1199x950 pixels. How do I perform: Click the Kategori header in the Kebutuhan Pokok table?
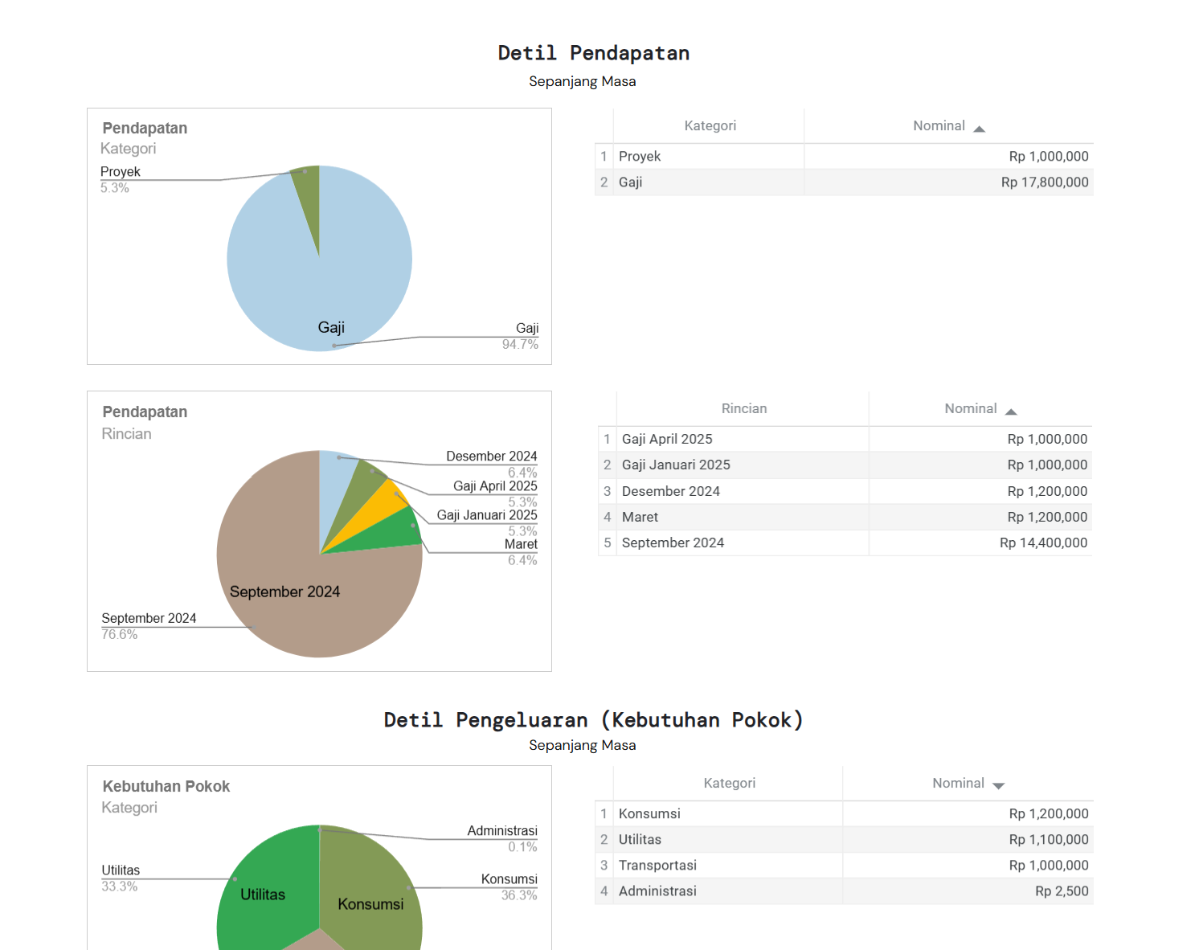pos(729,783)
